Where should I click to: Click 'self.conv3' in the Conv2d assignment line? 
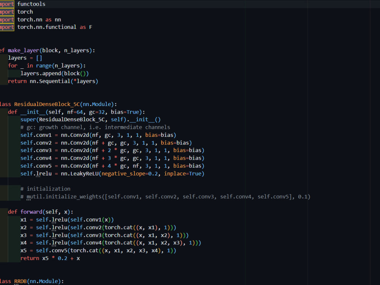point(36,150)
